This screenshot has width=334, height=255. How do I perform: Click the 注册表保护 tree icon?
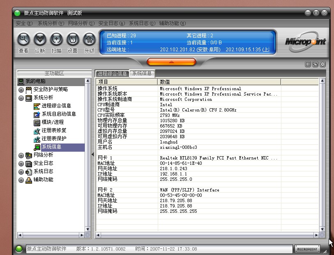click(x=37, y=139)
